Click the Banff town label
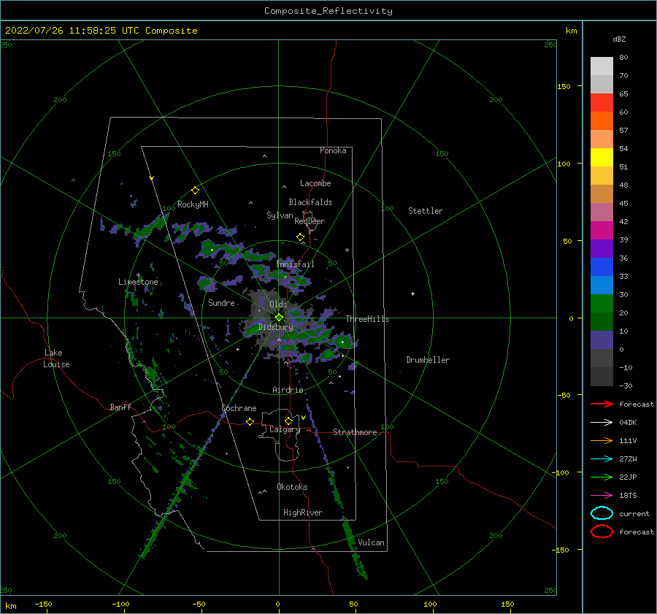This screenshot has width=657, height=614. point(120,407)
